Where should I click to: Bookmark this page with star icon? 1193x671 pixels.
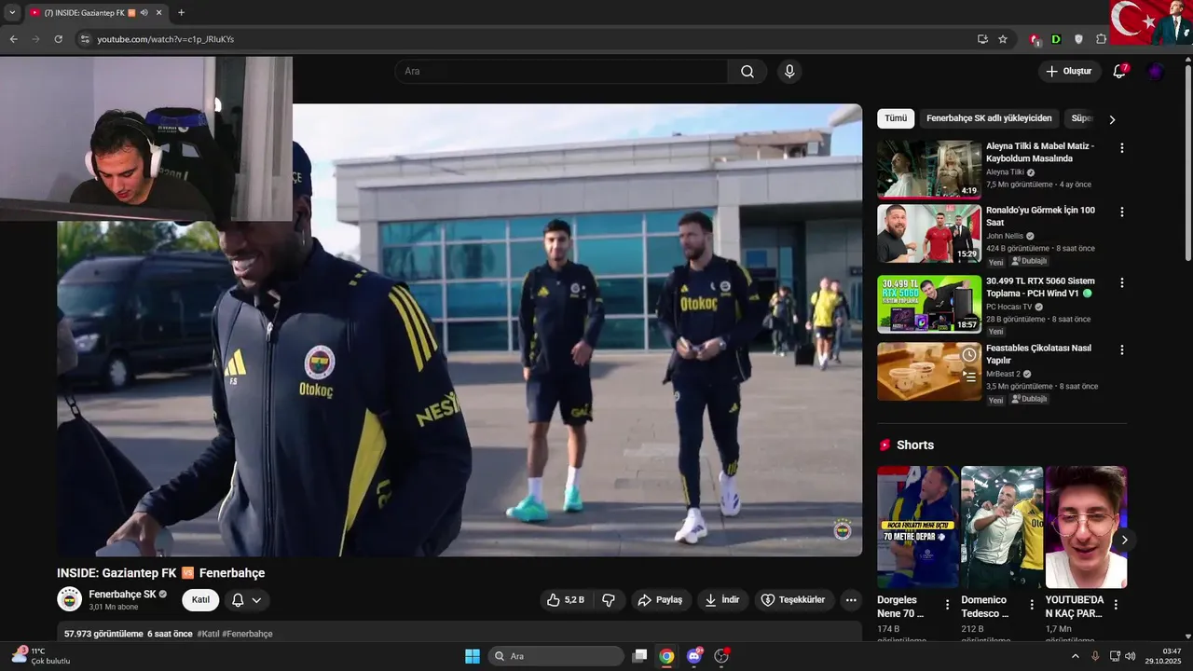point(1003,39)
